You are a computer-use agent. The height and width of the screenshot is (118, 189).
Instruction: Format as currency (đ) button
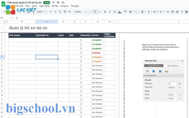[50, 12]
